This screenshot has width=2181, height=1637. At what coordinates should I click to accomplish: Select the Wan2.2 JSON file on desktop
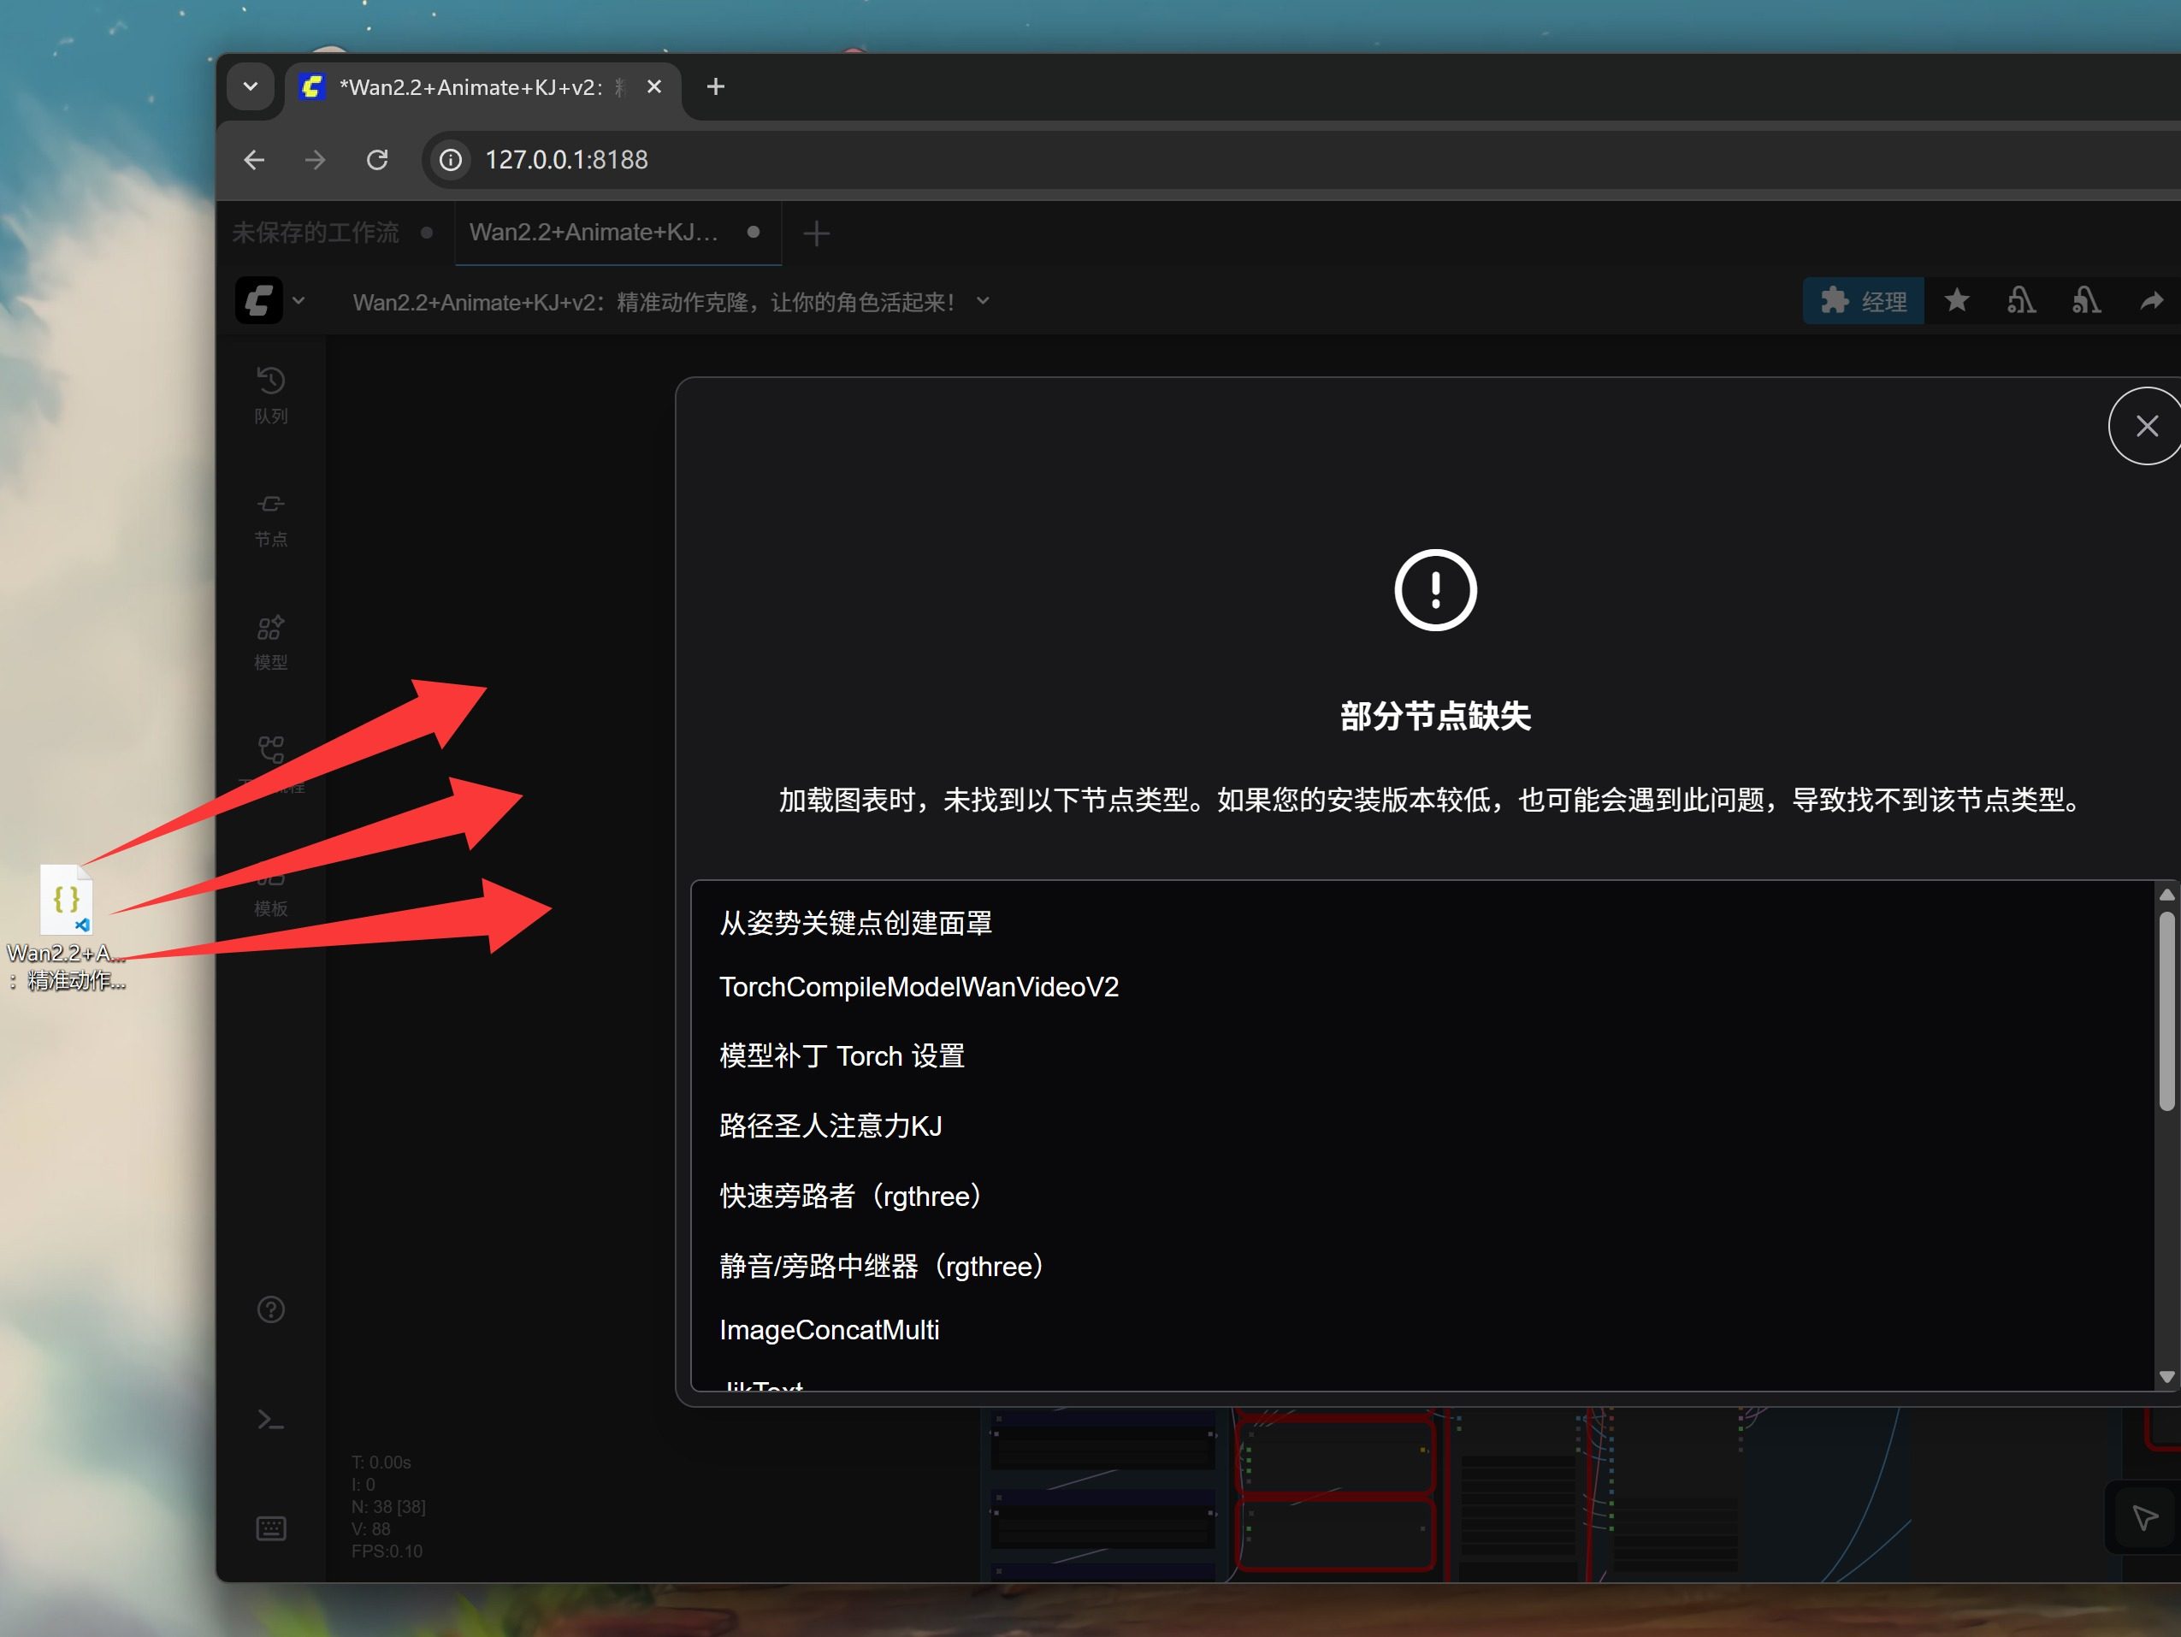66,900
